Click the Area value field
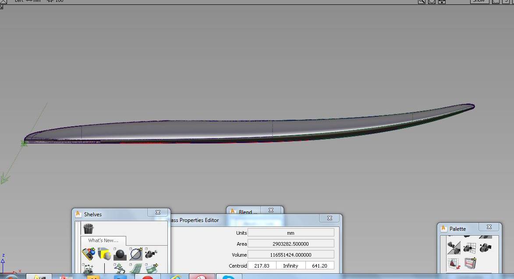Screen dimensions: 514x279 pyautogui.click(x=291, y=243)
